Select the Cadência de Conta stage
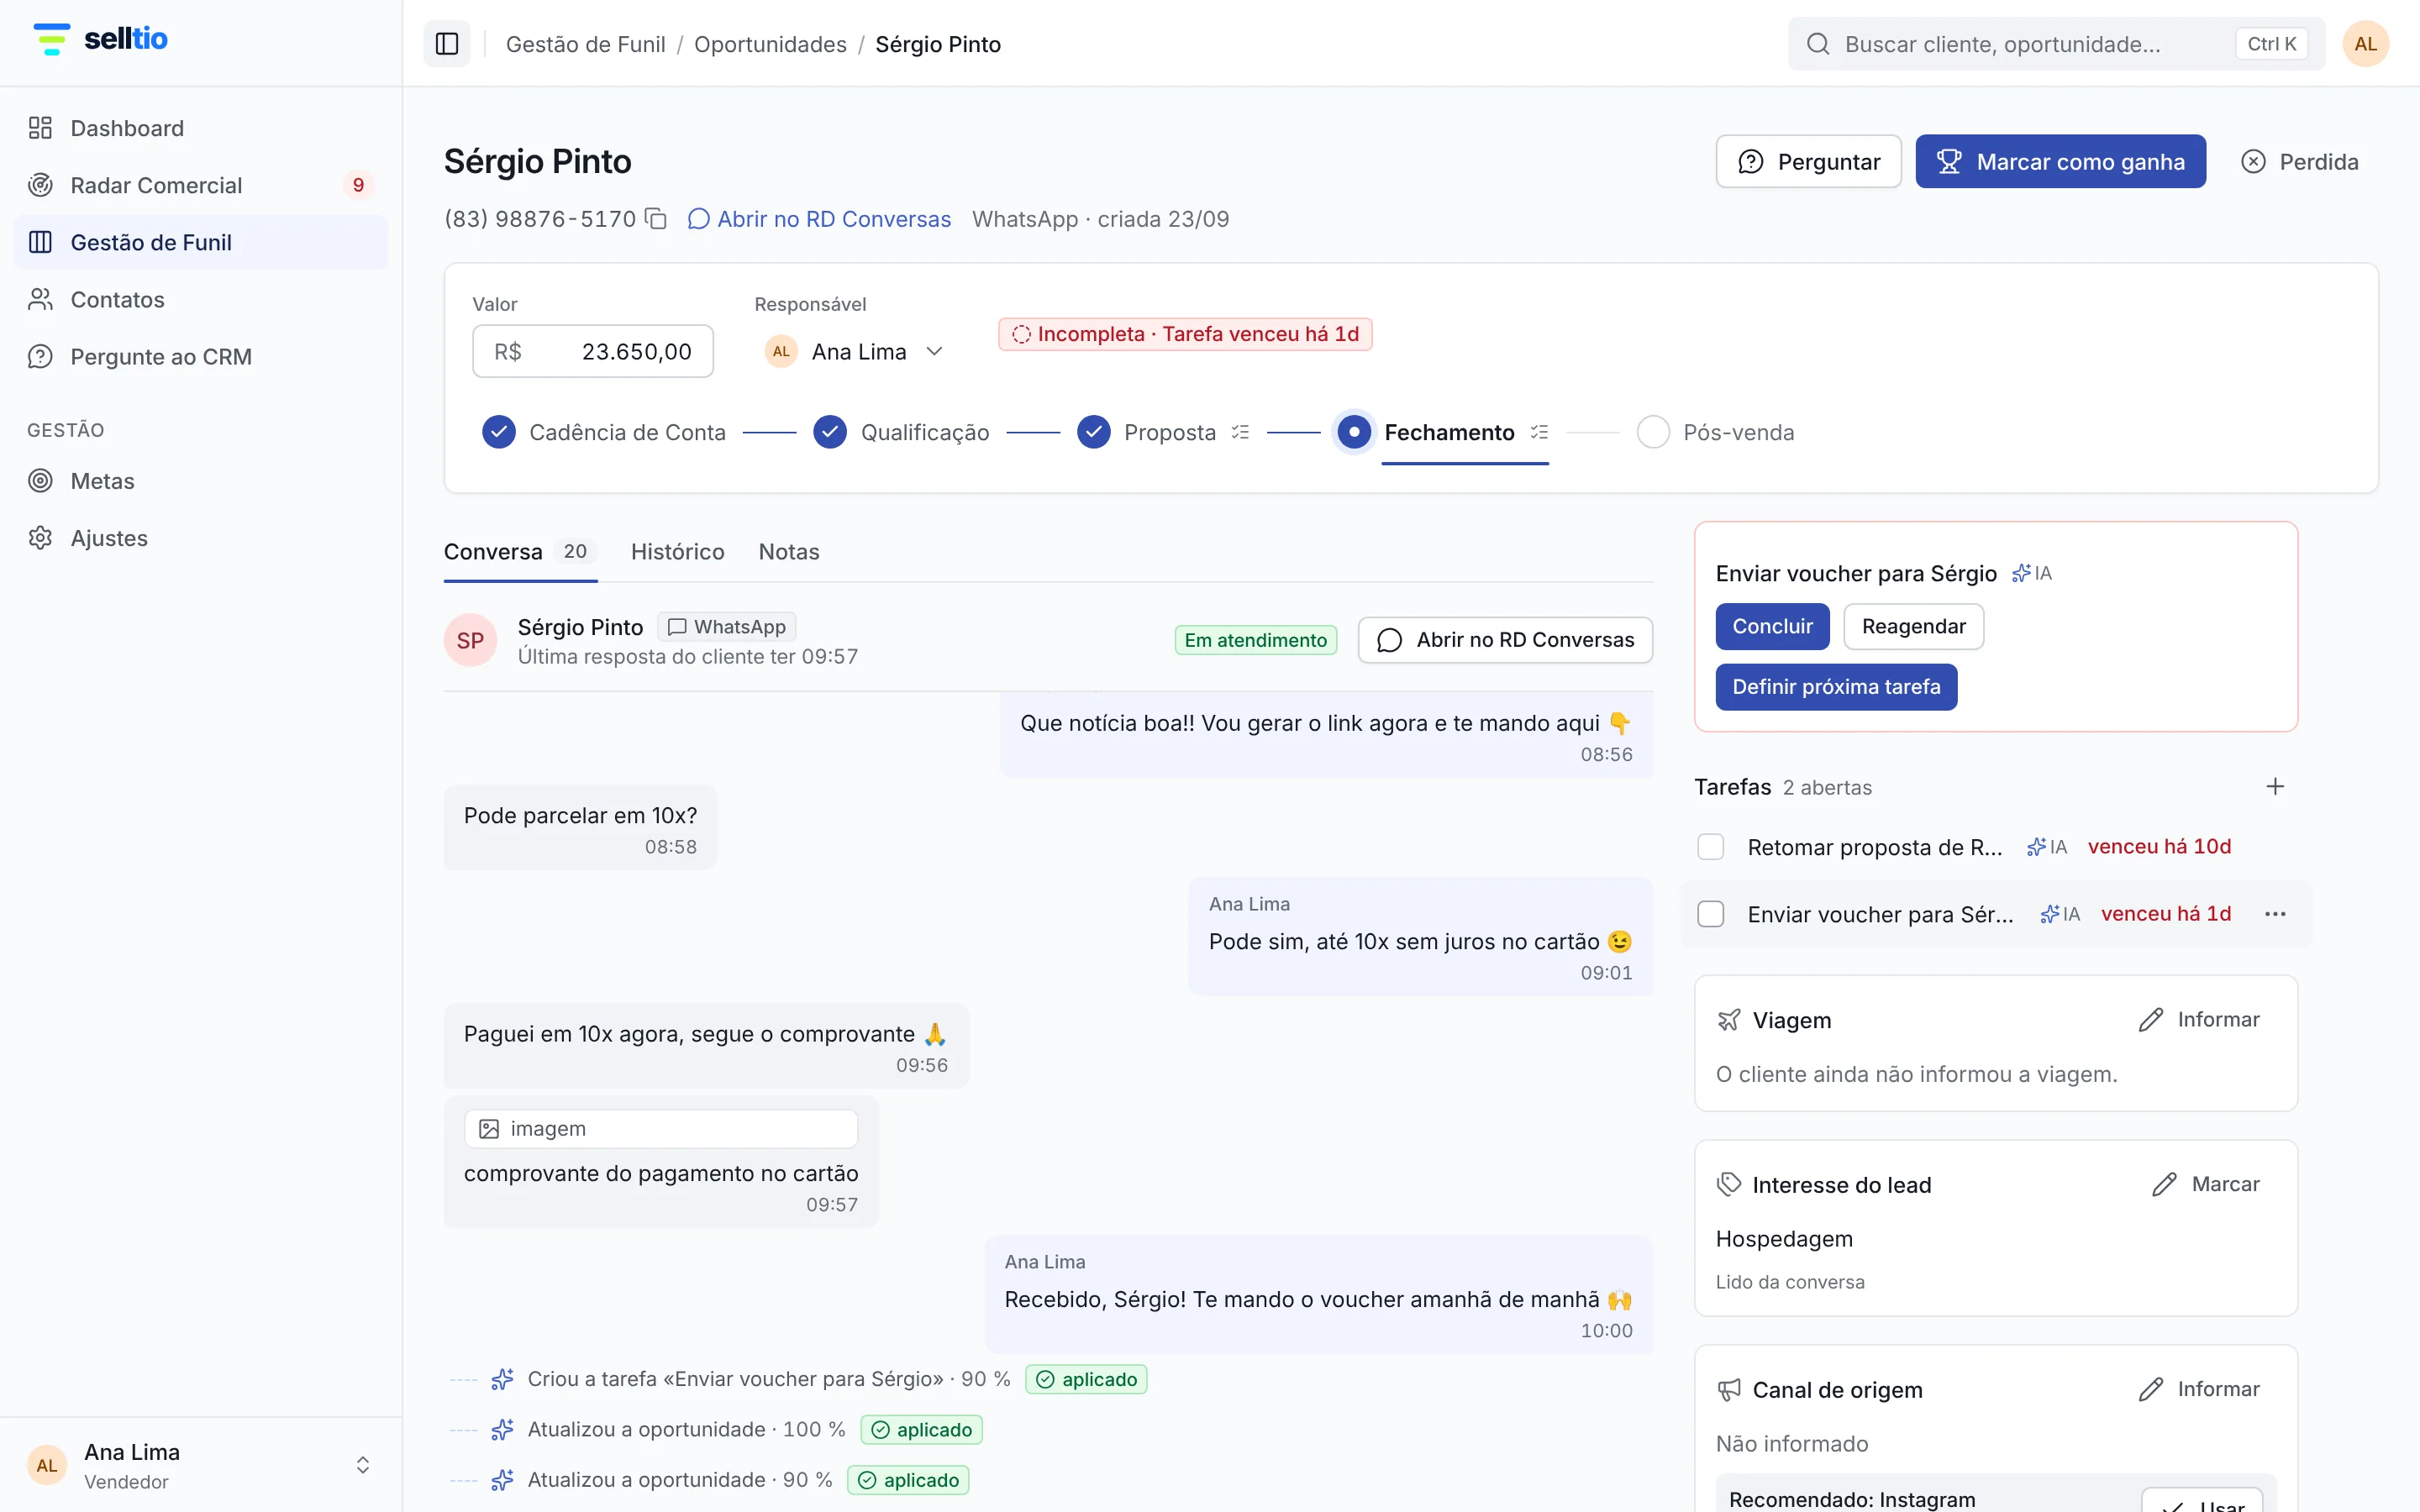 [x=604, y=432]
